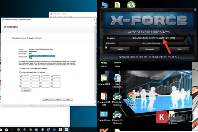Click the Back button in activation dialog

47,99
